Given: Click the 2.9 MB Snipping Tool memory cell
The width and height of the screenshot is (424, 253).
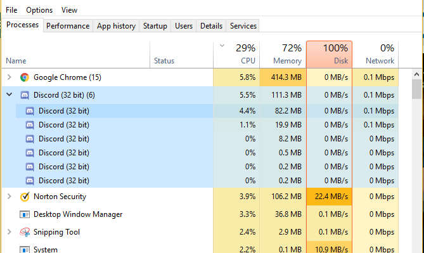Looking at the screenshot, I should click(283, 232).
